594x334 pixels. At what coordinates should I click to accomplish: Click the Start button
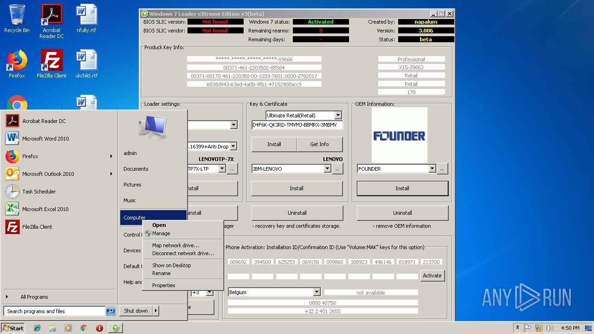[13, 328]
